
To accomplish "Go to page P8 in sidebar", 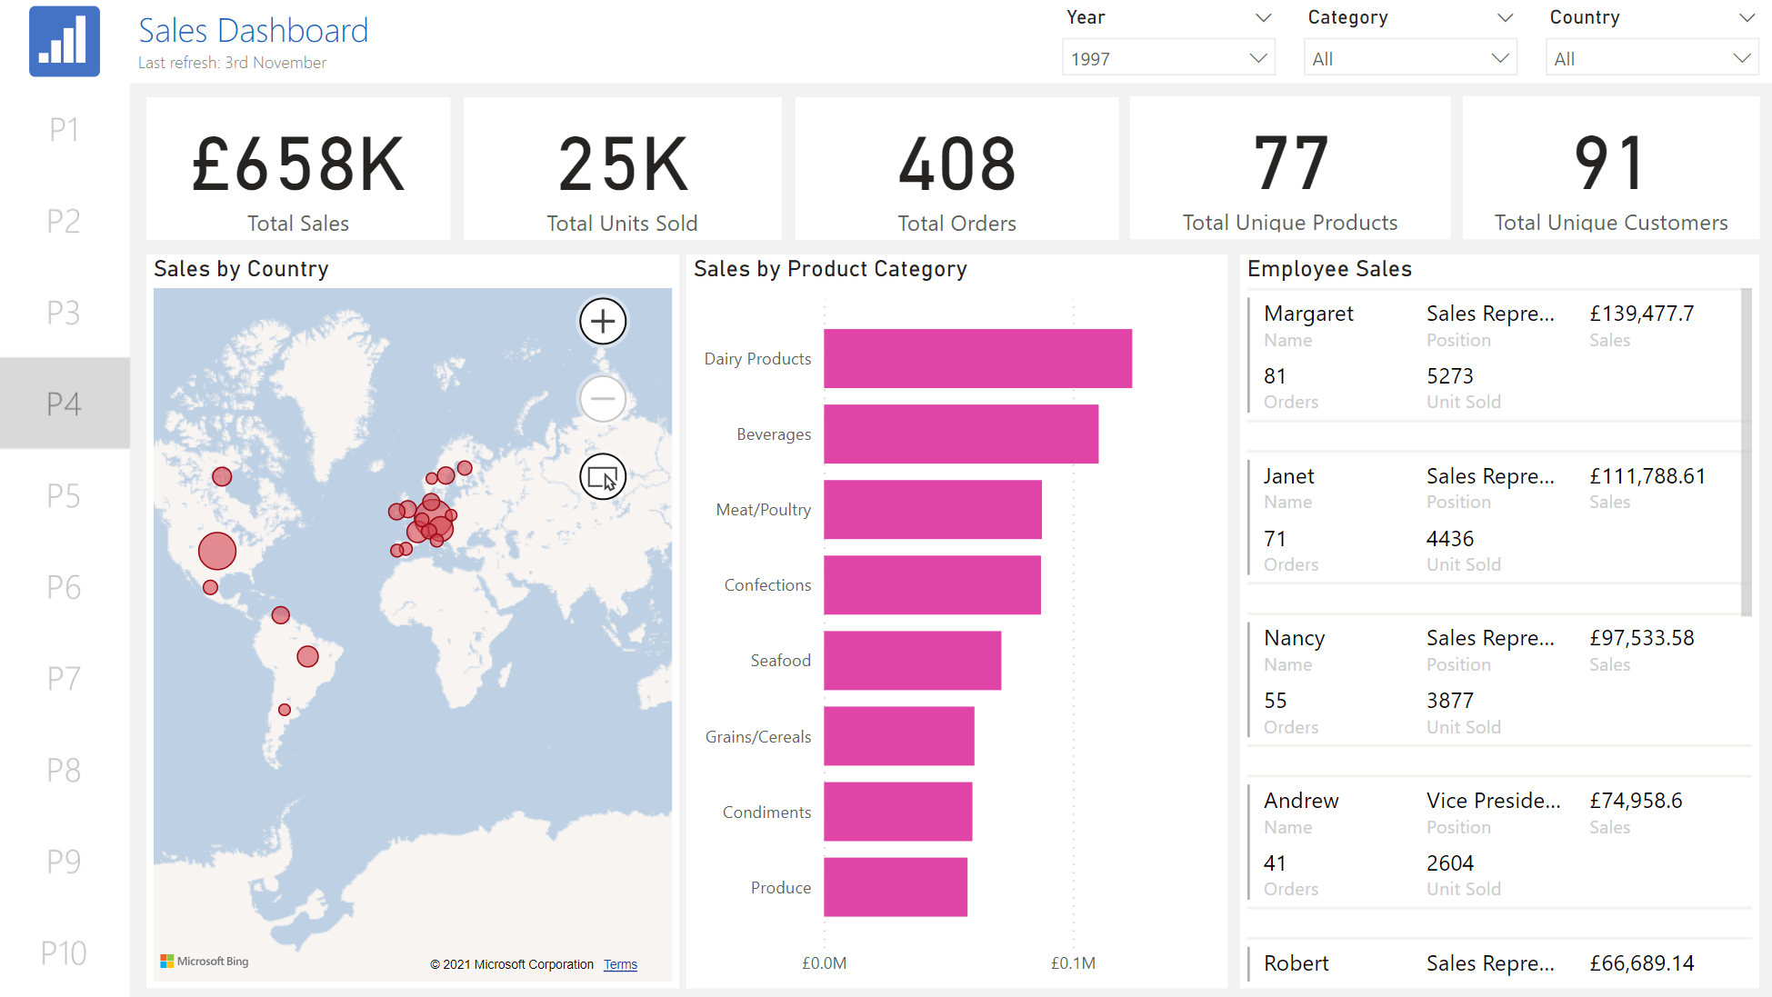I will click(x=64, y=771).
